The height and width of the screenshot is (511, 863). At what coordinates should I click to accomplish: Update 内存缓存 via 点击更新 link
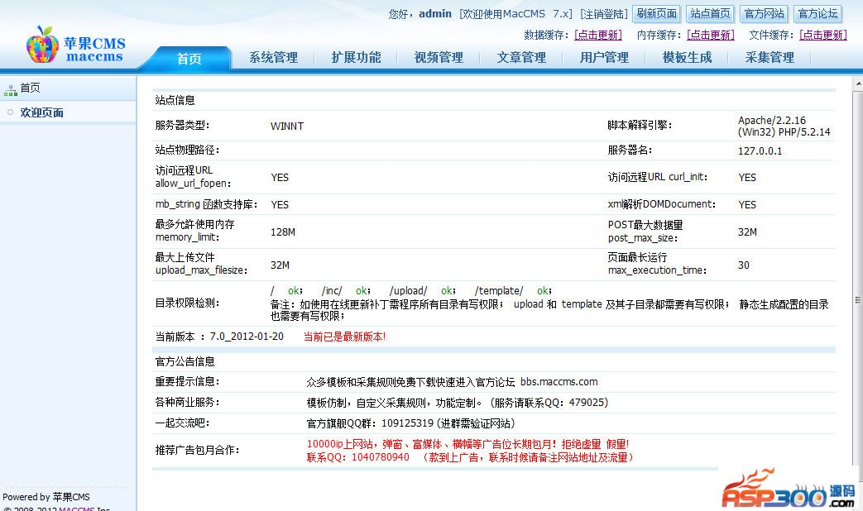711,36
